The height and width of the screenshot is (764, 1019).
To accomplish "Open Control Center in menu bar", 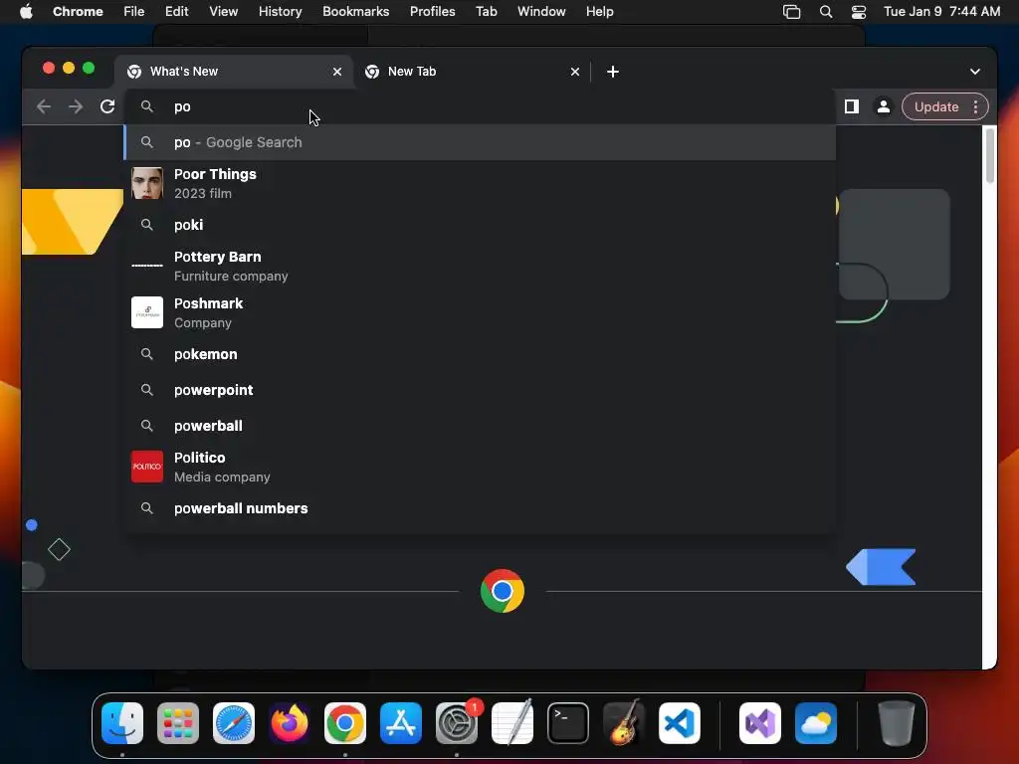I will pos(859,12).
